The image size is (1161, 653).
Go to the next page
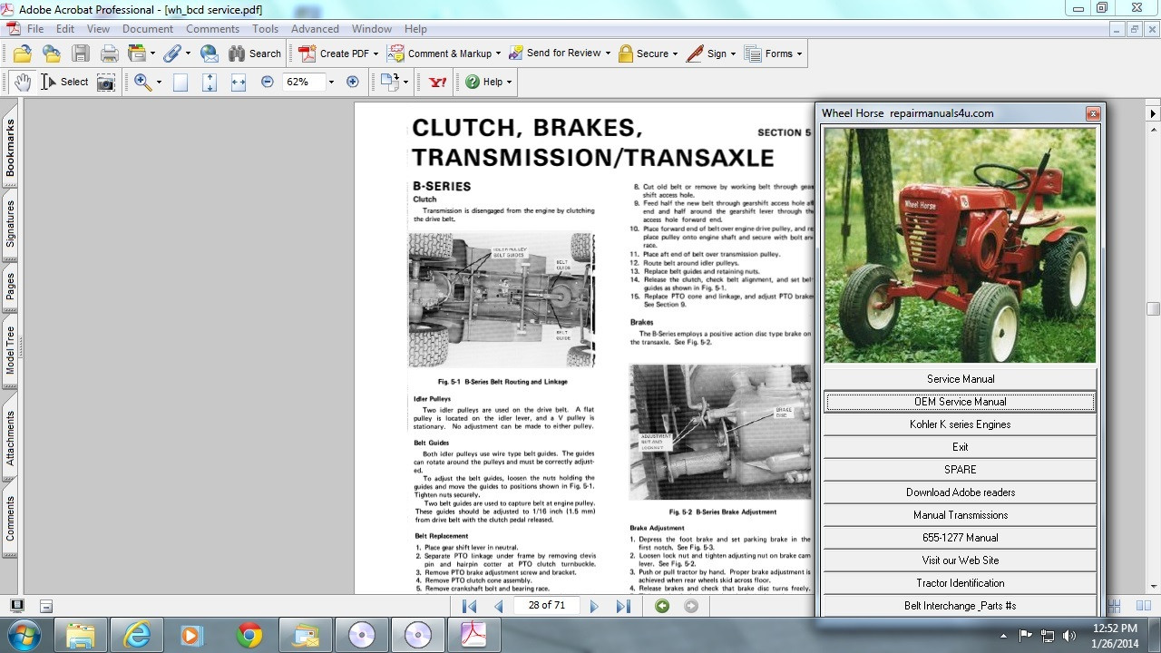click(x=594, y=606)
